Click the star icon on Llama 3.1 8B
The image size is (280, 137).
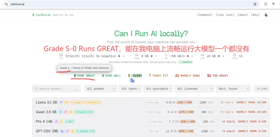click(66, 102)
